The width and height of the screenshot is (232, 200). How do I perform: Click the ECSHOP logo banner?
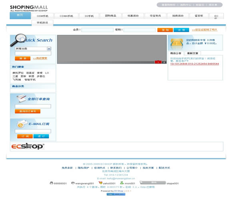[28, 146]
